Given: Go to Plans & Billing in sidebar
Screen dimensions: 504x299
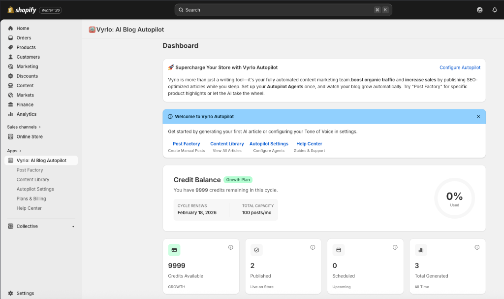Looking at the screenshot, I should pos(31,199).
